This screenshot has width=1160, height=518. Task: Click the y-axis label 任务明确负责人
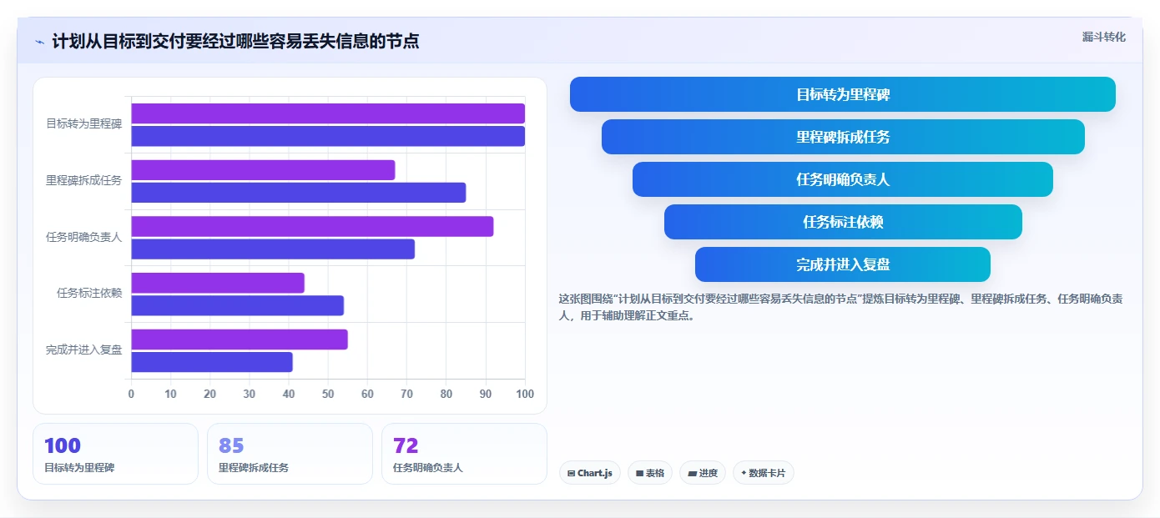(83, 237)
